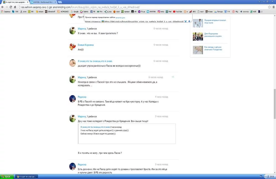Open the browser home page icon
276x179 pixels.
(15, 7)
